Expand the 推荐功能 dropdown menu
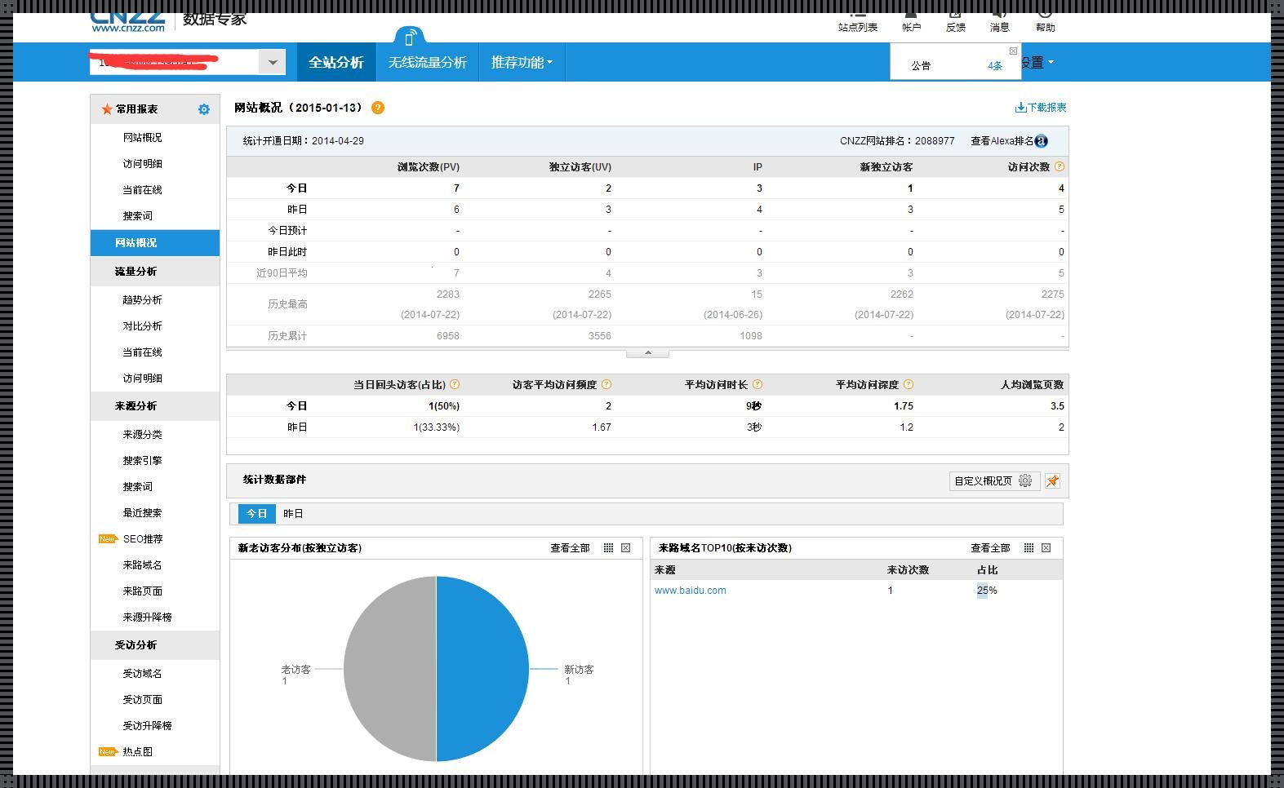The image size is (1284, 788). pos(522,62)
